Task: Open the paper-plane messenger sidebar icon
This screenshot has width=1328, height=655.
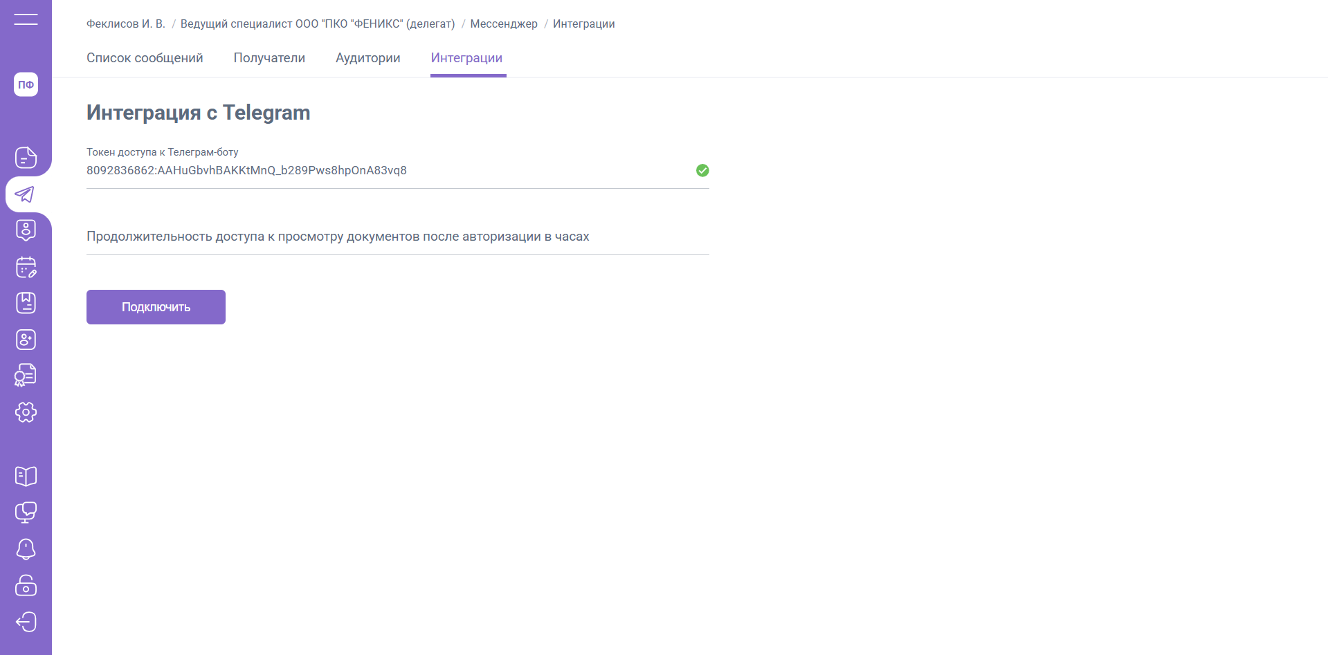Action: (x=26, y=194)
